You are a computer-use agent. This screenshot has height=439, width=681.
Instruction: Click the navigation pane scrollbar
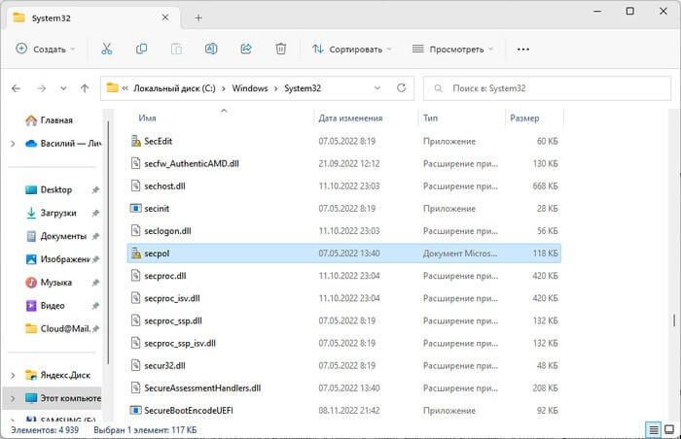[108, 243]
